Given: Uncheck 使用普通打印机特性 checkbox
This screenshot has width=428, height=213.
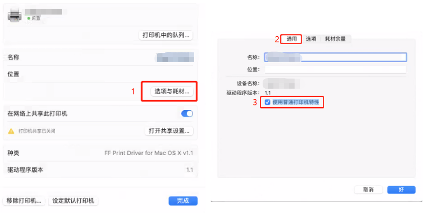Looking at the screenshot, I should tap(268, 102).
